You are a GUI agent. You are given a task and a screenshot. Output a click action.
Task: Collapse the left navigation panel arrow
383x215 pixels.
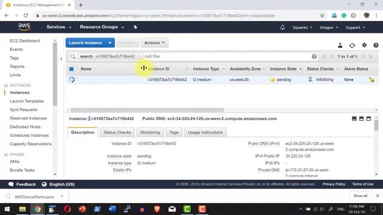[x=61, y=59]
